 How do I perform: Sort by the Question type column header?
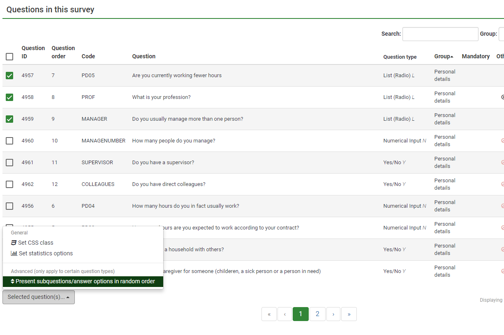coord(400,57)
